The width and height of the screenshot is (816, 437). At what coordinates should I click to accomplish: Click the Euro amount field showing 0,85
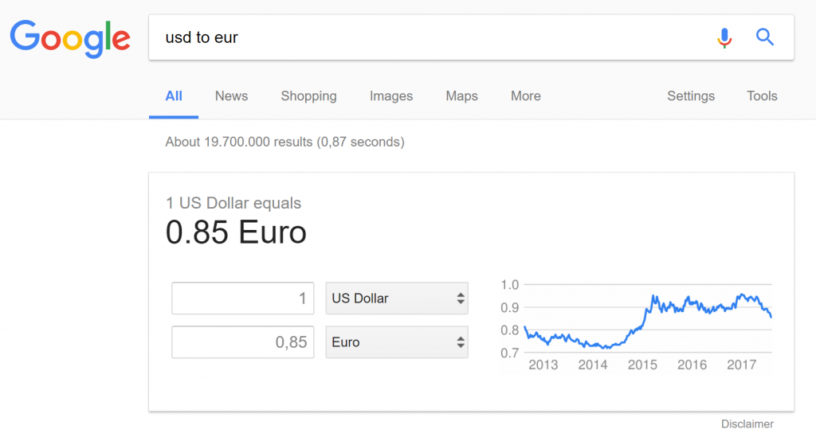243,342
